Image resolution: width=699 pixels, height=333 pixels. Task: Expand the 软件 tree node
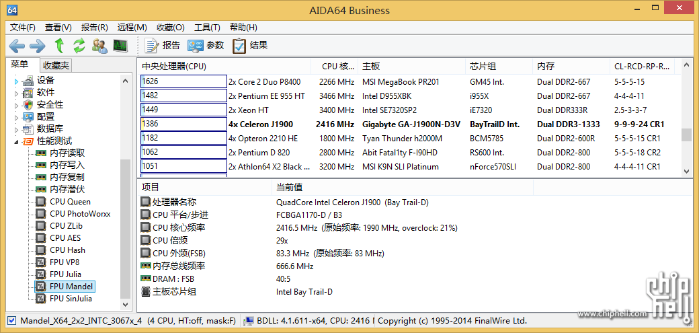(x=17, y=94)
